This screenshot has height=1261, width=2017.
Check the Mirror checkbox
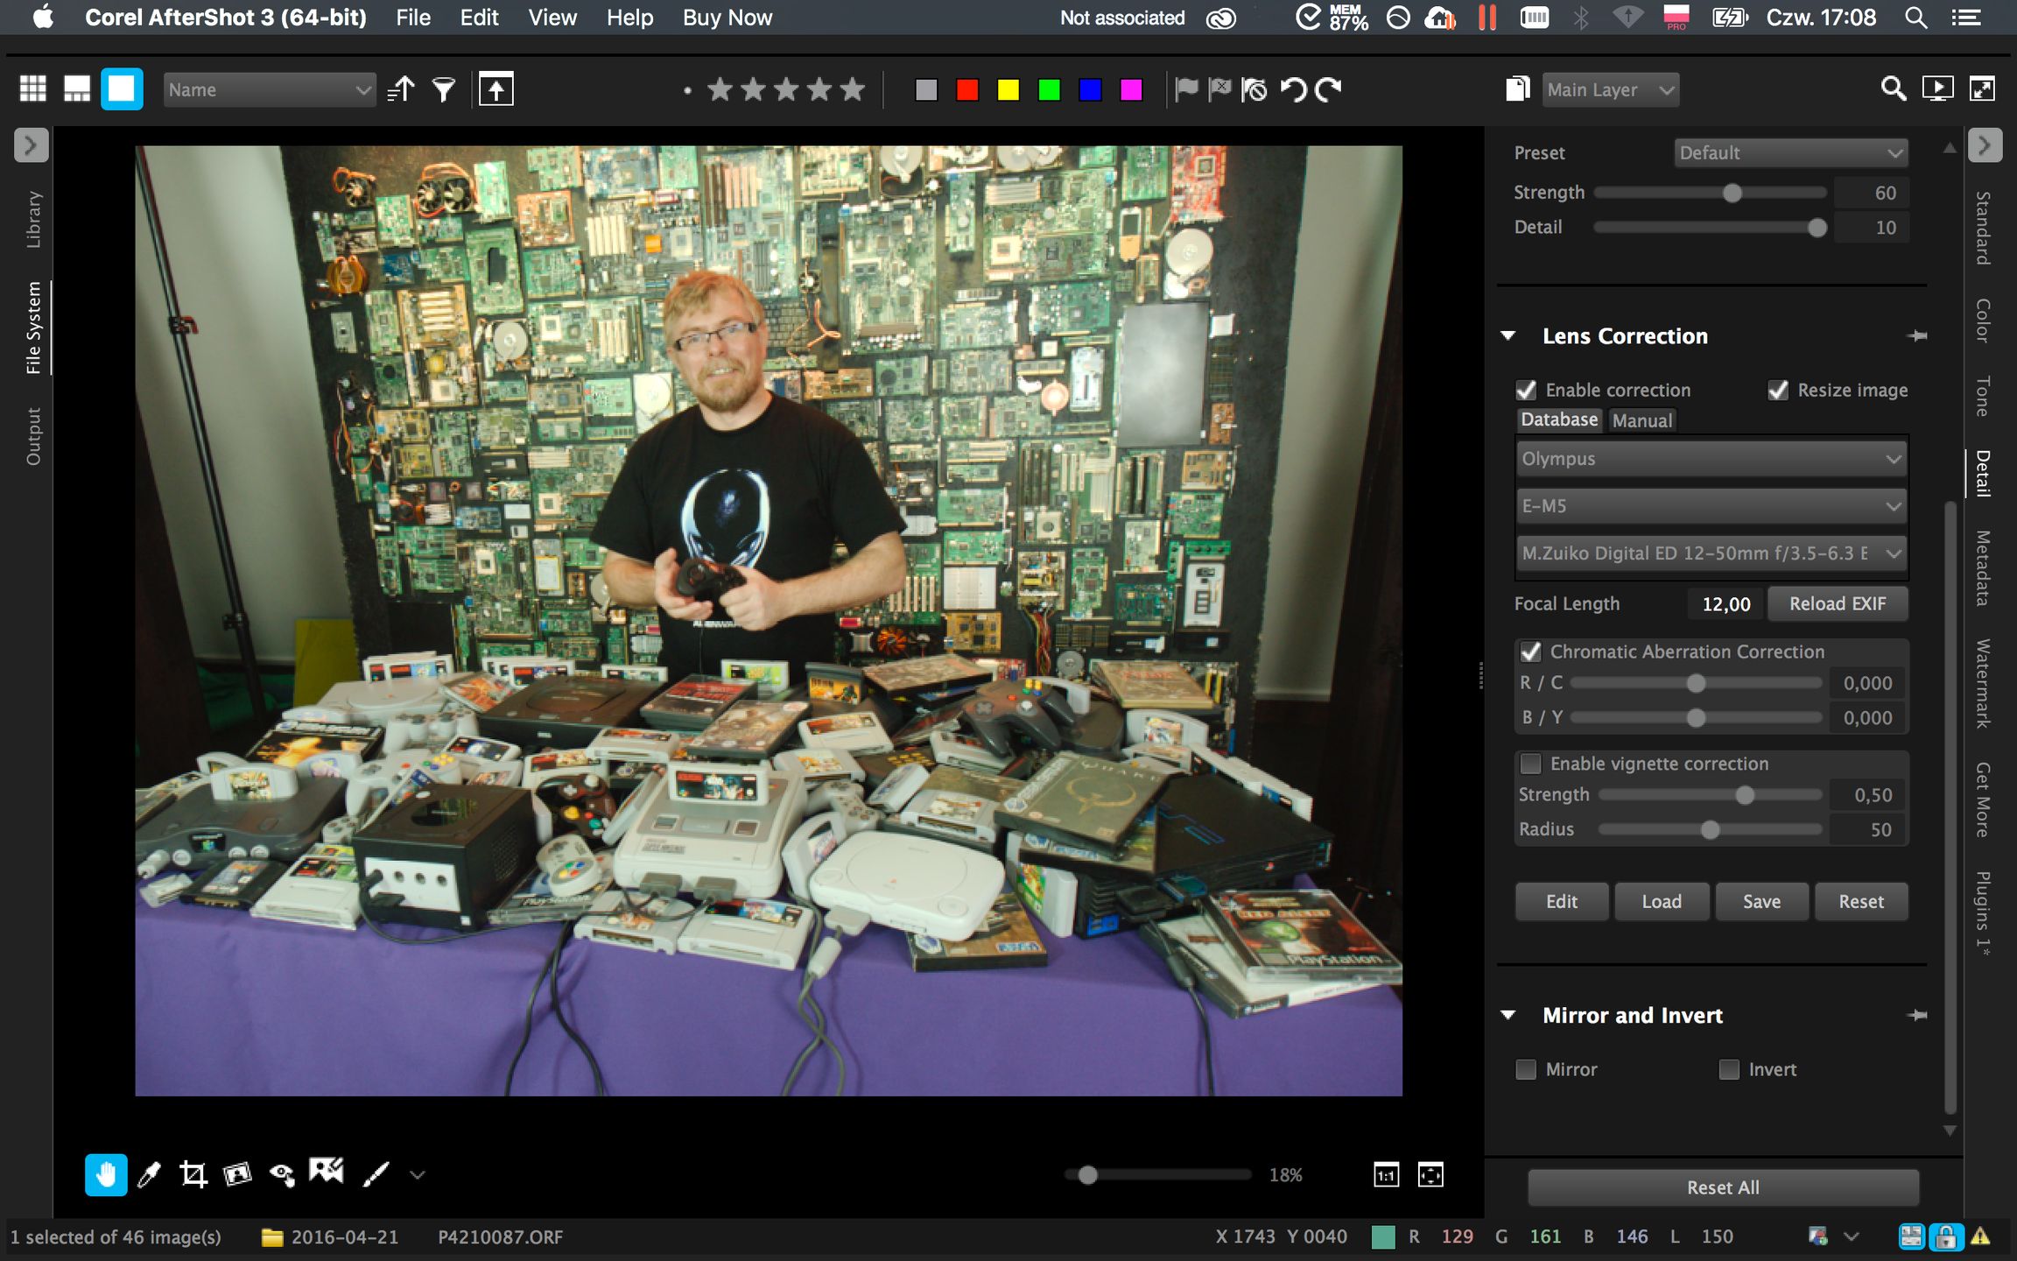point(1526,1069)
